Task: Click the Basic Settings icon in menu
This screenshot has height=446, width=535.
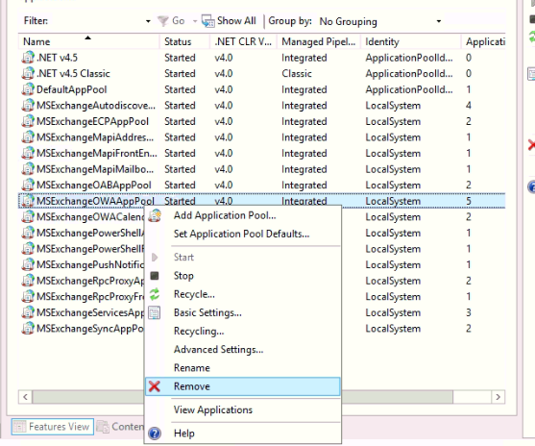Action: point(155,312)
